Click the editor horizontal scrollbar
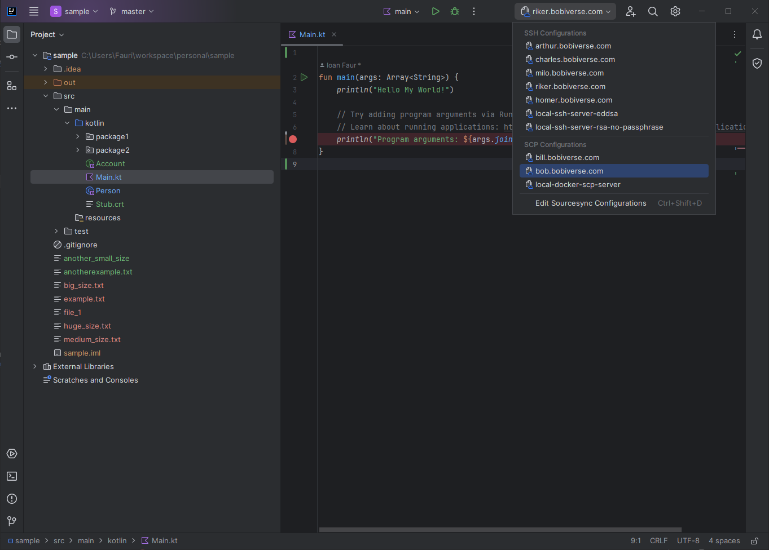Viewport: 769px width, 550px height. tap(500, 530)
